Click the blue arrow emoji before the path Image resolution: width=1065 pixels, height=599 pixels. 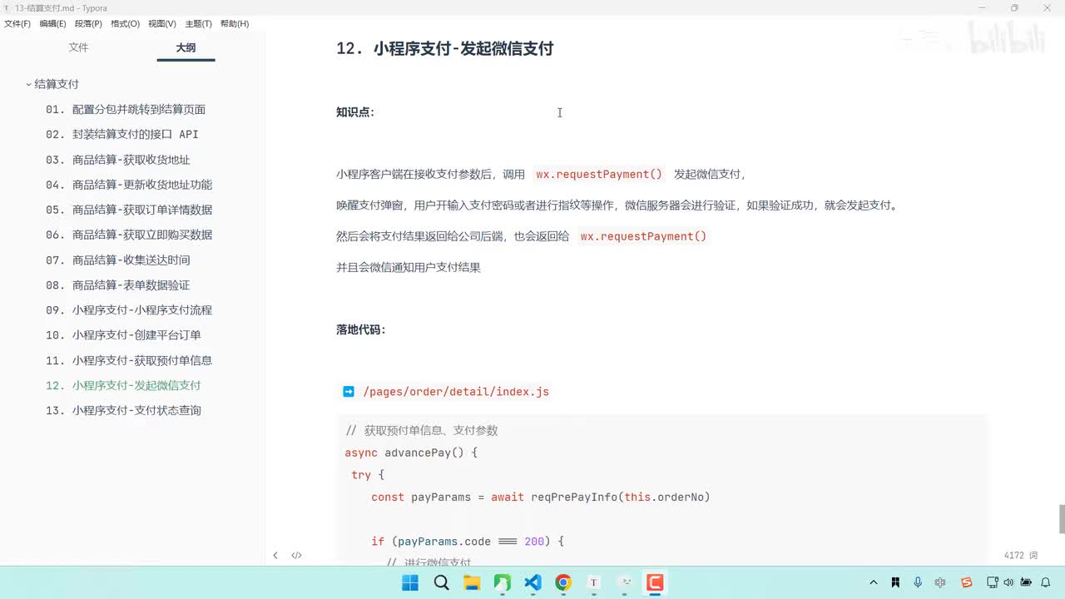(x=349, y=391)
